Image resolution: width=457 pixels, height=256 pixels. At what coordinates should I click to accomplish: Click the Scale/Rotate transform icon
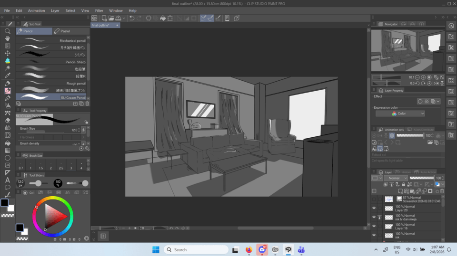pyautogui.click(x=170, y=18)
